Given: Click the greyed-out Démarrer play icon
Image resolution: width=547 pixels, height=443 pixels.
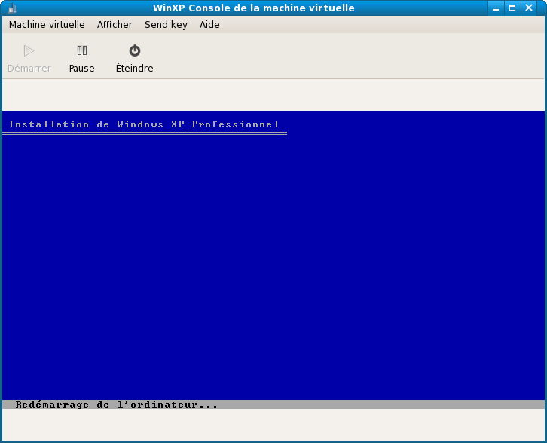Looking at the screenshot, I should tap(29, 51).
